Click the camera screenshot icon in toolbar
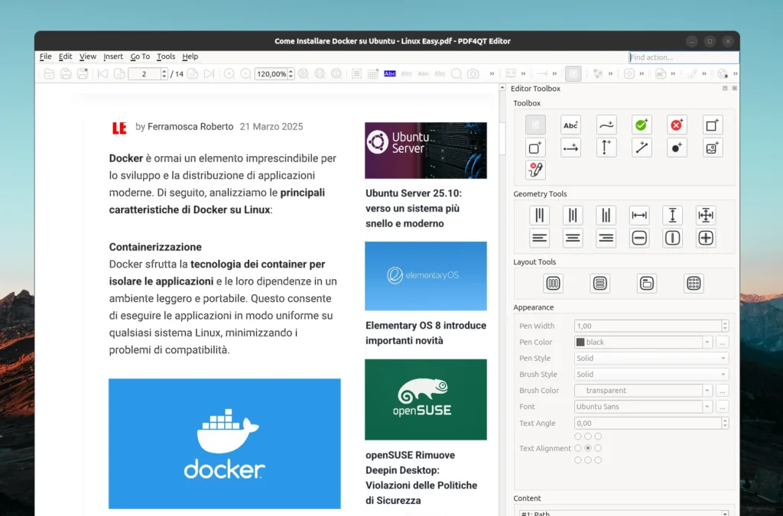This screenshot has height=516, width=783. tap(473, 74)
